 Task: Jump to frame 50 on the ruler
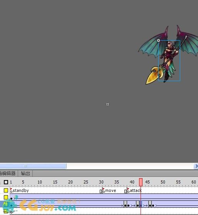[163, 182]
